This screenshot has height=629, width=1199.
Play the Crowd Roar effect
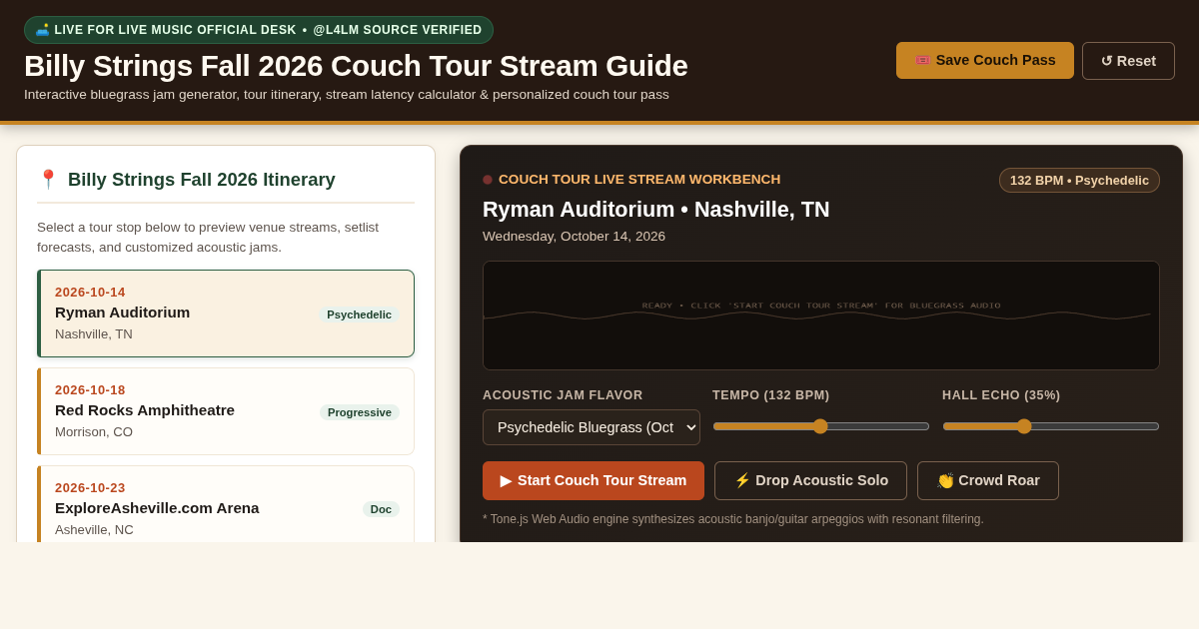pyautogui.click(x=988, y=480)
